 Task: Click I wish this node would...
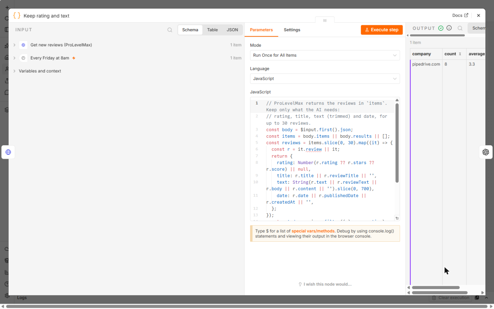tap(325, 284)
